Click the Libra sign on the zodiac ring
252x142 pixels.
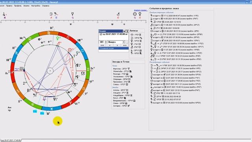click(30, 39)
